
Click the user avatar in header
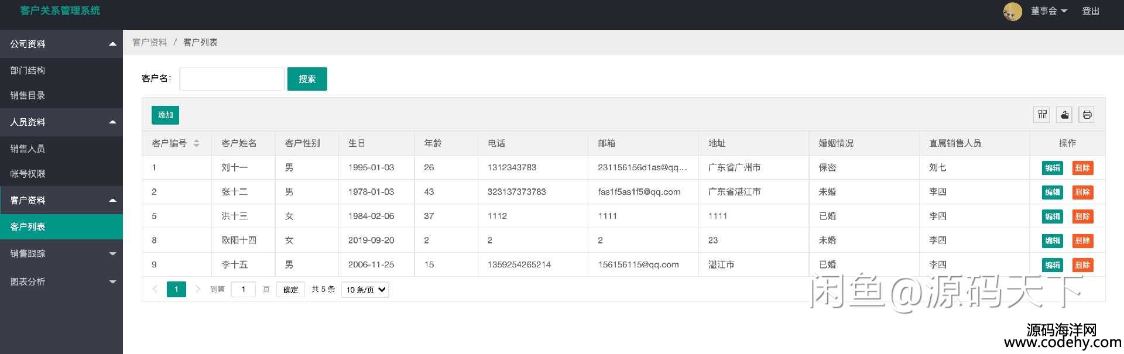tap(1012, 11)
